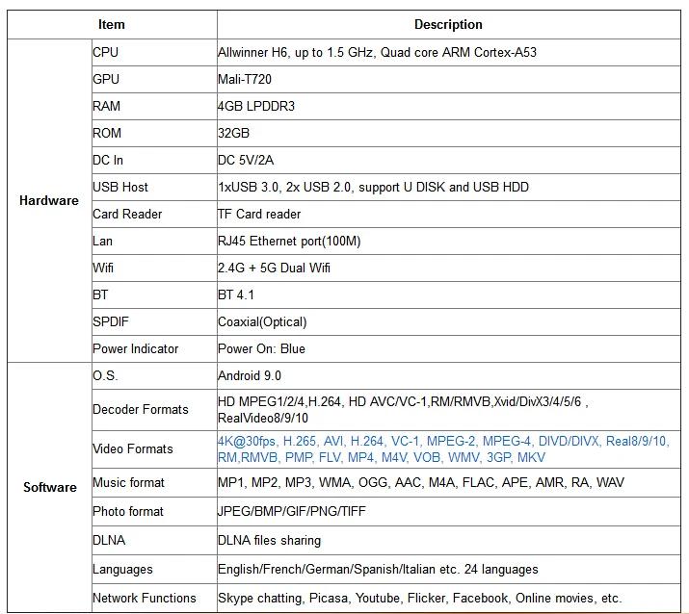
Task: Select the 'Coaxial(Optical)' cell
Action: (x=262, y=321)
